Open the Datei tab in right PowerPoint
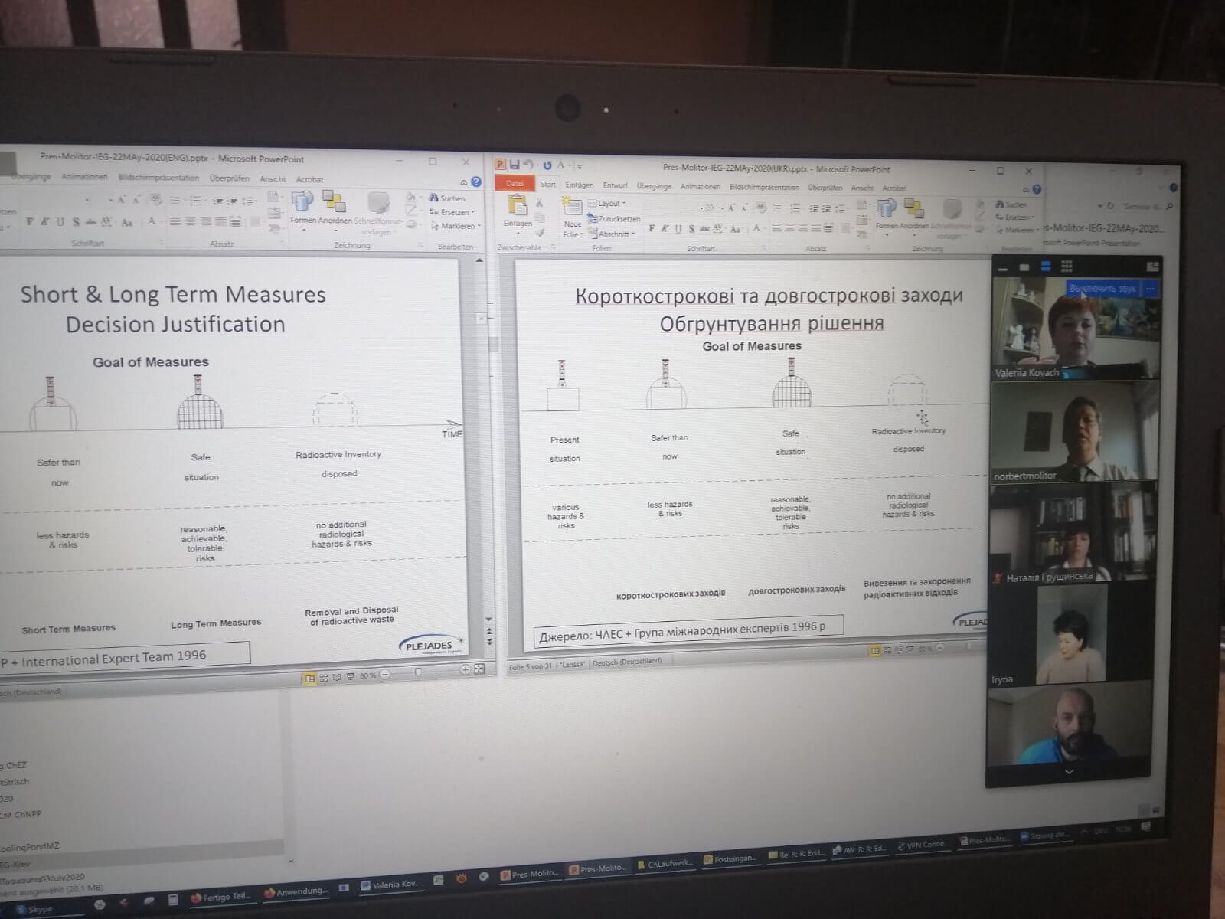This screenshot has width=1225, height=919. (514, 184)
